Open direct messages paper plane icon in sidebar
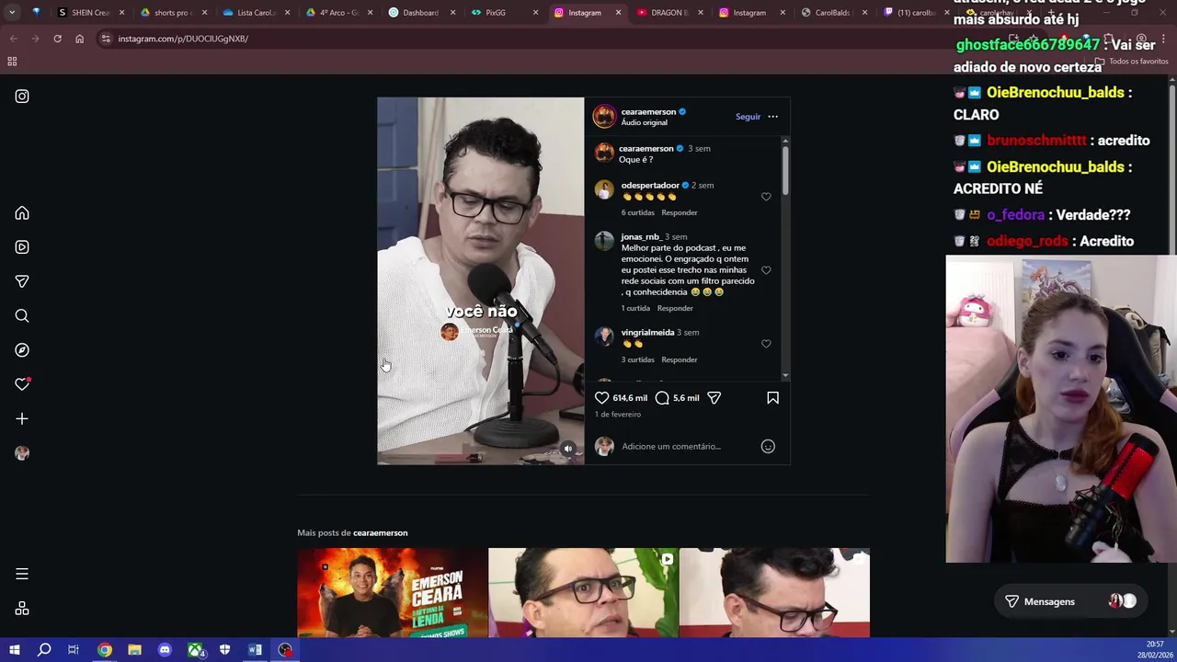This screenshot has height=662, width=1177. (x=22, y=281)
